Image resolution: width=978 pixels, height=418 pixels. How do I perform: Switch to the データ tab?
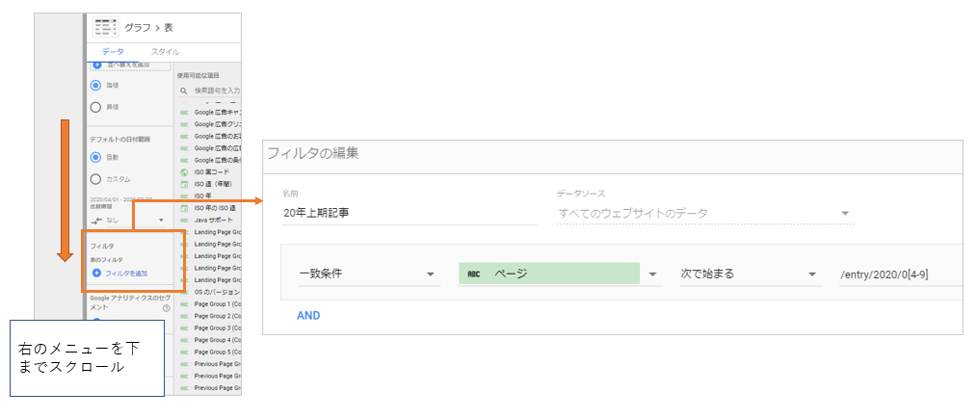pos(113,51)
